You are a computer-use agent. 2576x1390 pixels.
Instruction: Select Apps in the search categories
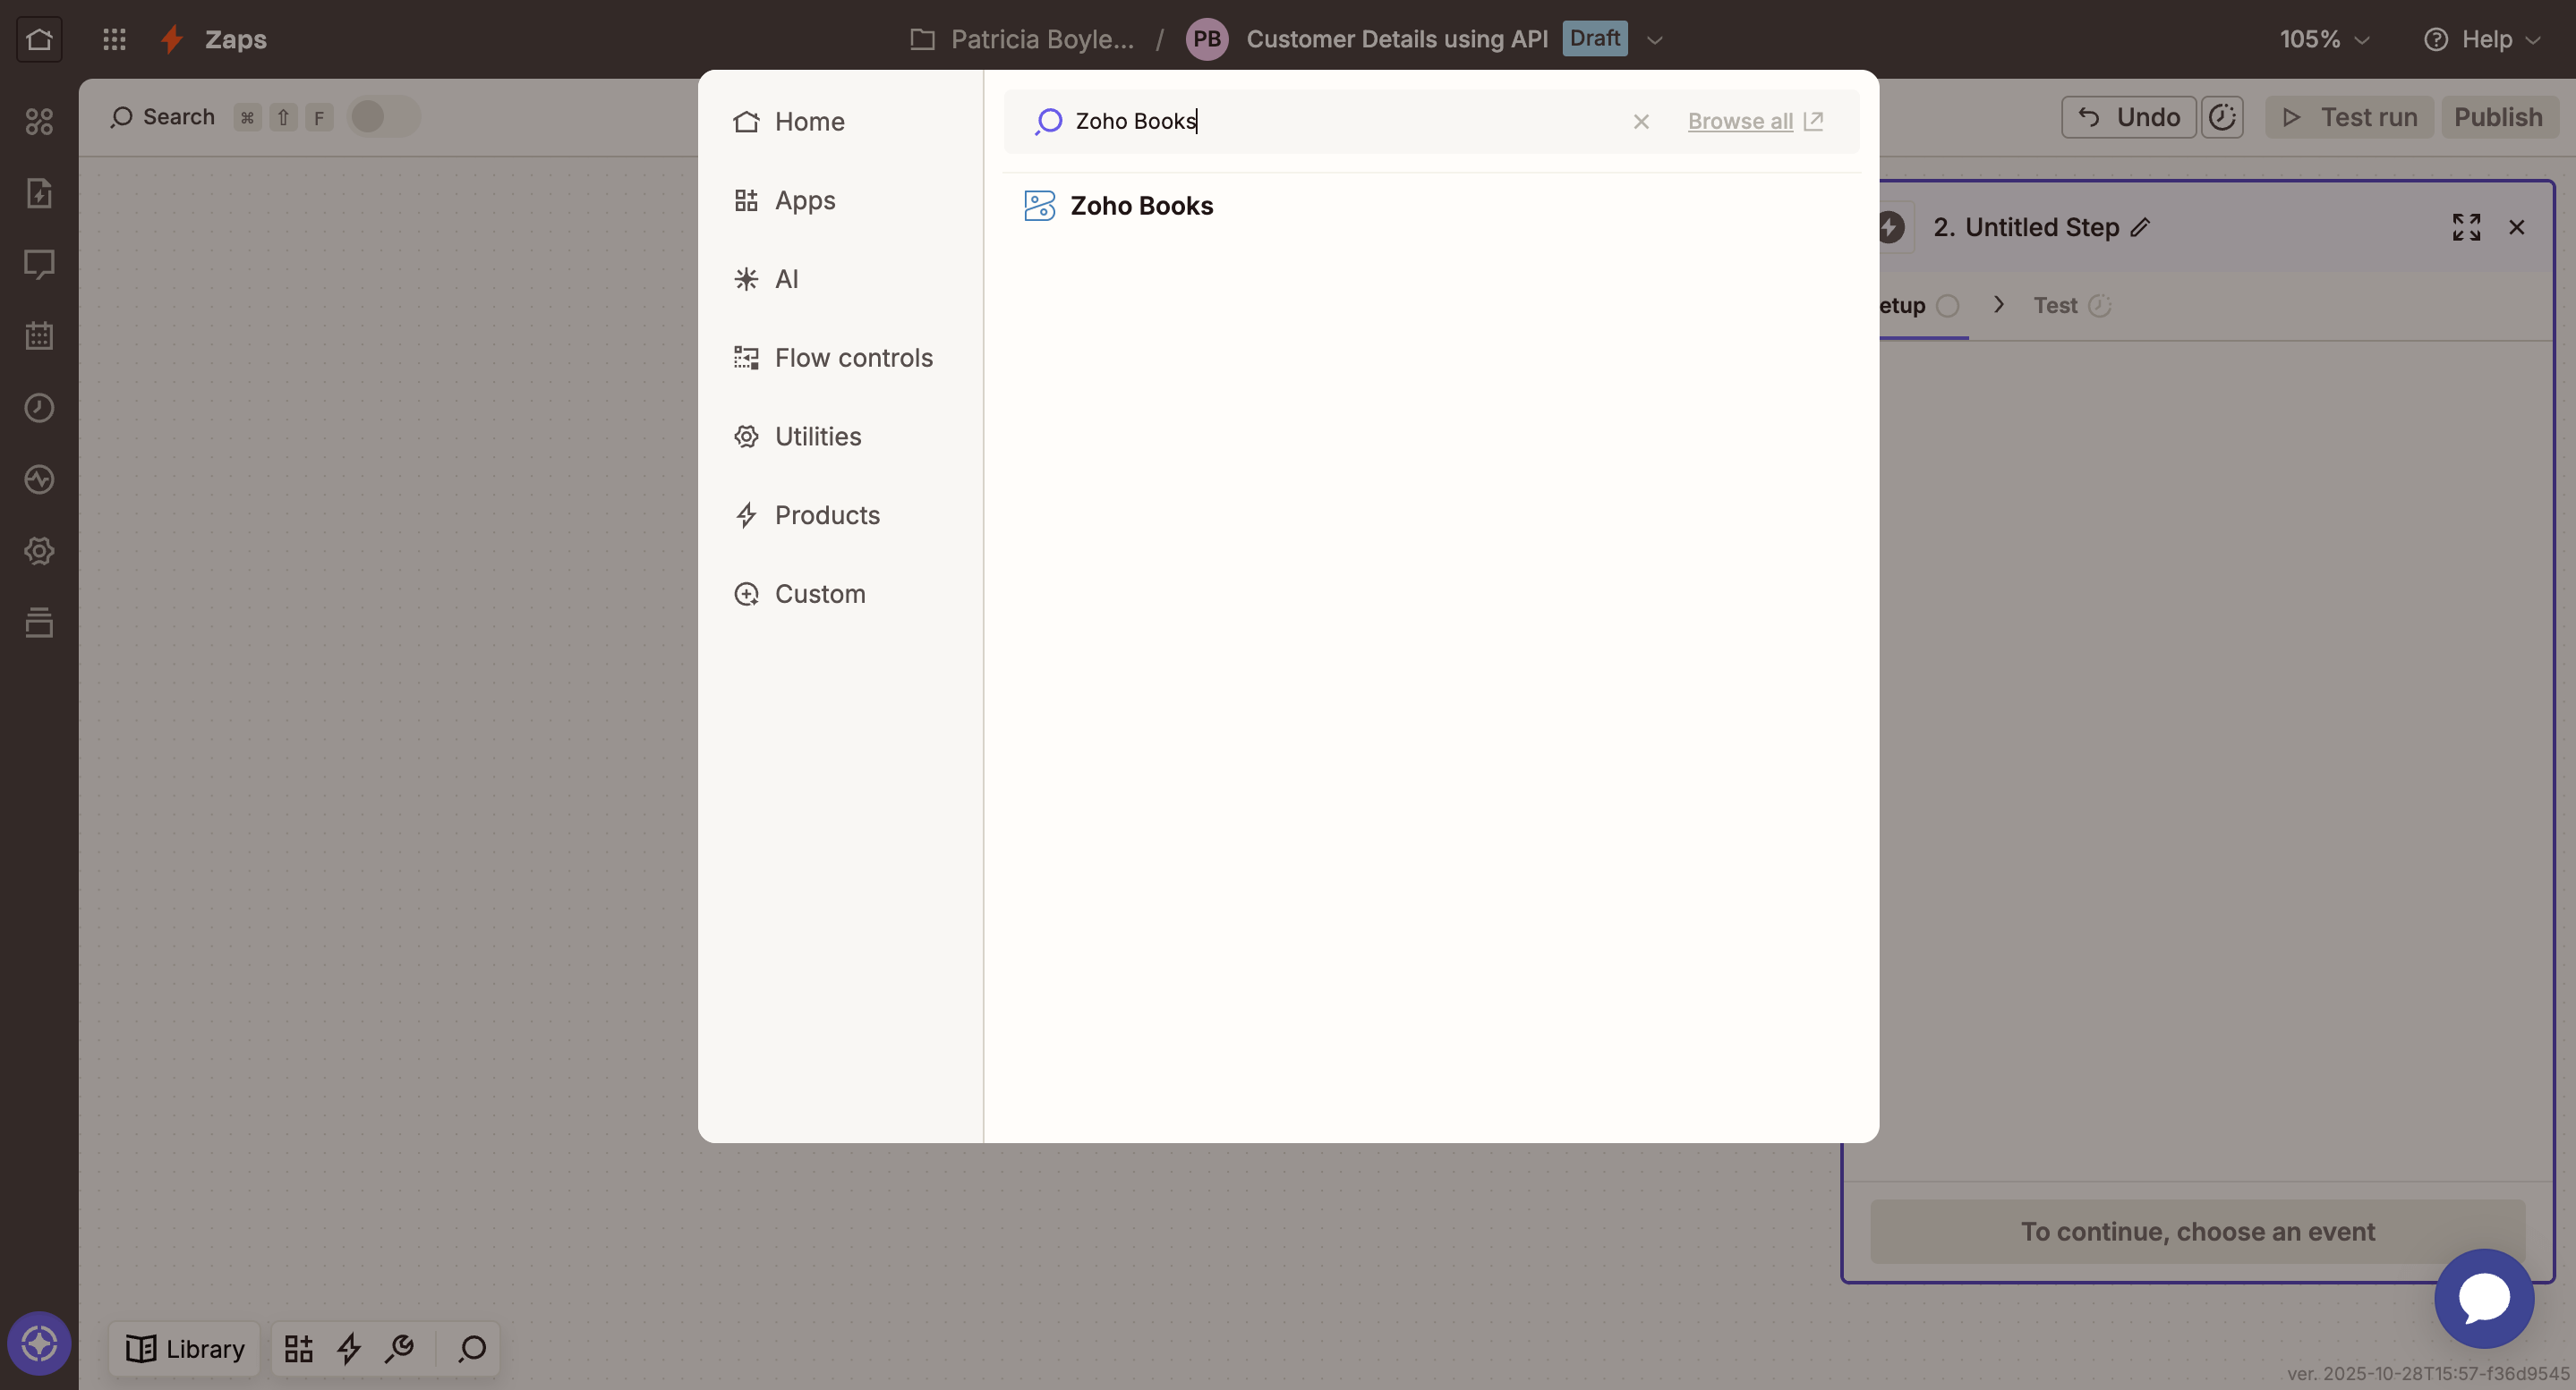point(805,199)
